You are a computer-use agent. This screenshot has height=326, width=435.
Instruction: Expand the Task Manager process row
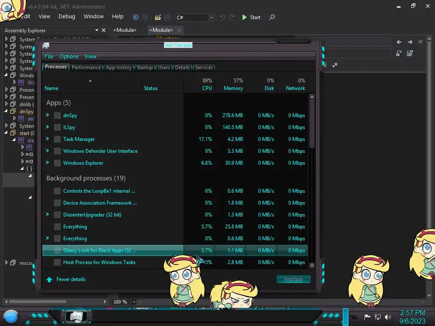click(47, 139)
